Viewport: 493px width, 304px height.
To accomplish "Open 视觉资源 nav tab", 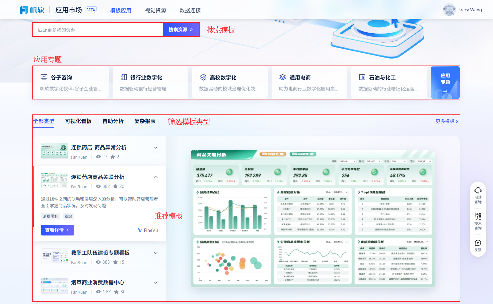I will [x=155, y=10].
